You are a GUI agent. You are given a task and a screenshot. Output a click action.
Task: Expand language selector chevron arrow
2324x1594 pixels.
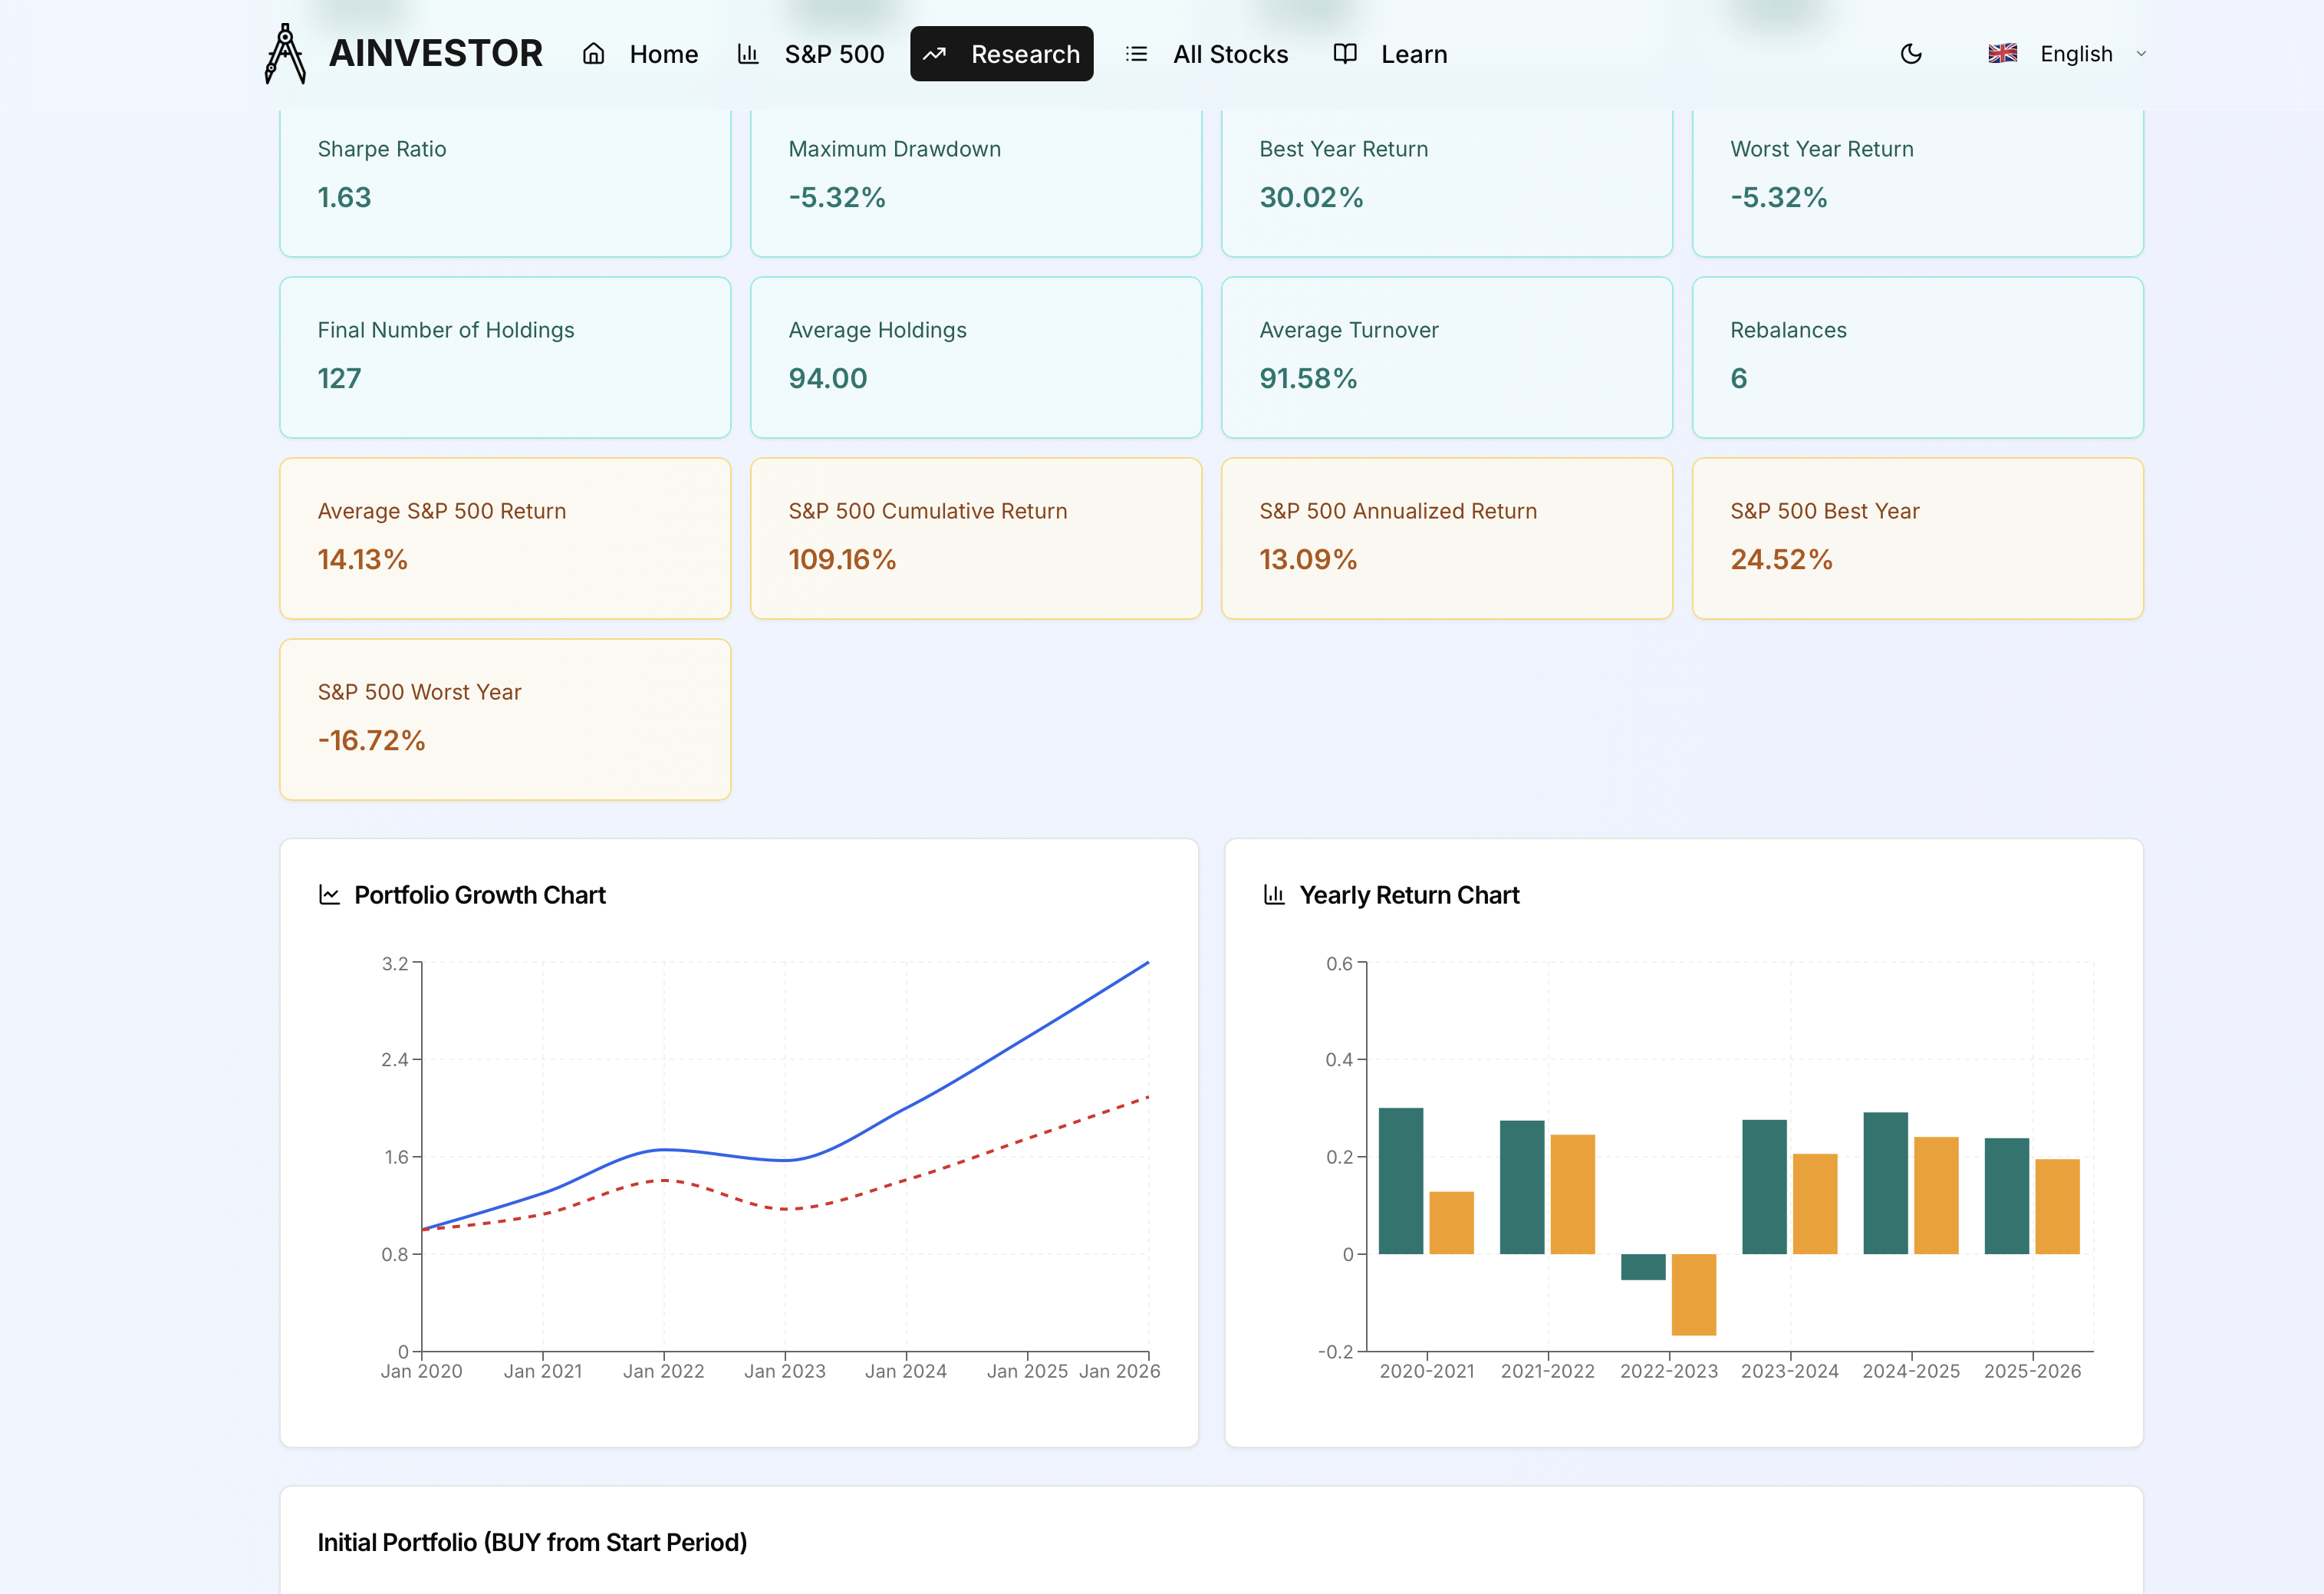2141,54
